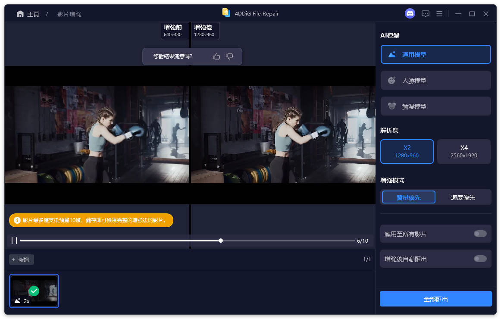Enable 應用至所有影片 toggle
Image resolution: width=501 pixels, height=319 pixels.
480,234
